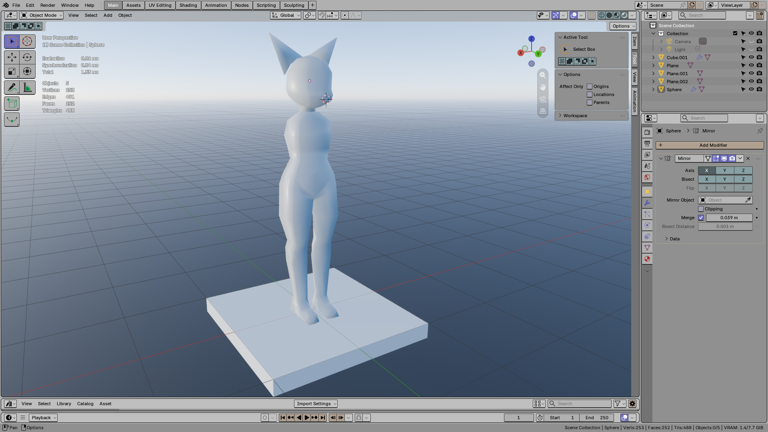Expand the Data section of Mirror
The height and width of the screenshot is (432, 768).
674,239
